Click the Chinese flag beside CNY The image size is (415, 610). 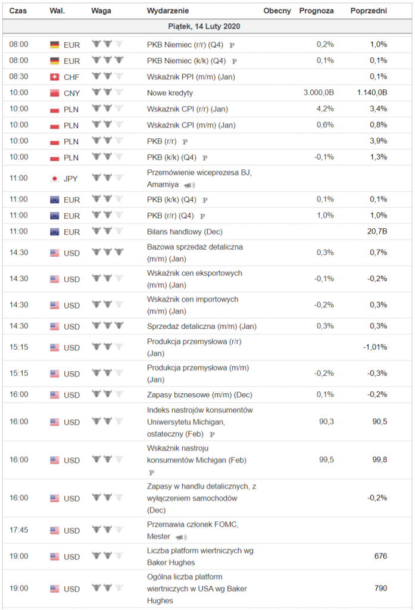point(54,93)
